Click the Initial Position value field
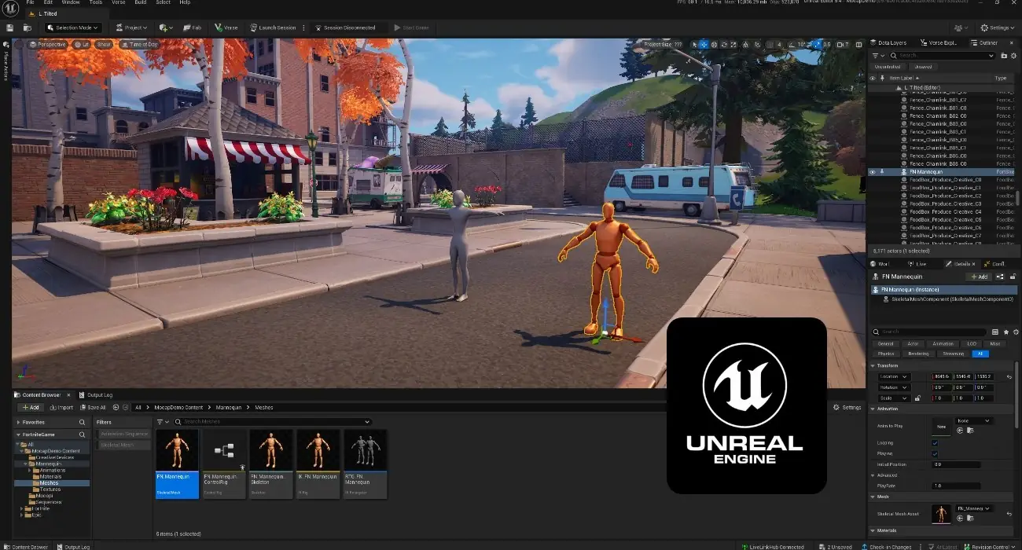Screen dimensions: 1022x550 (956, 464)
